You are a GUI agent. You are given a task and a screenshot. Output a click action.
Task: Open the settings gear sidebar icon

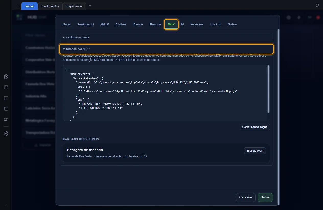pyautogui.click(x=6, y=134)
